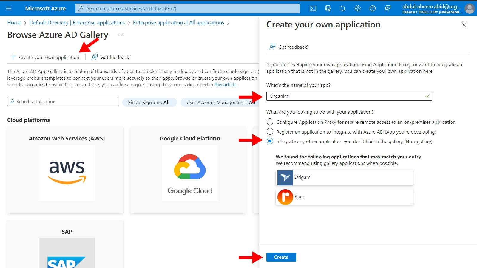Click the SAP logo thumbnail

pos(67,253)
